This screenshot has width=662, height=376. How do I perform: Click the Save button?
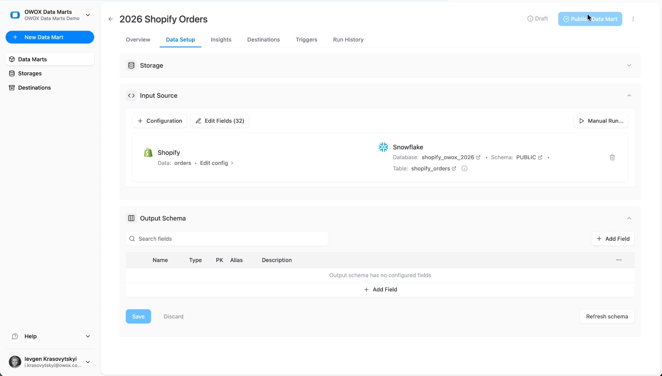point(138,317)
